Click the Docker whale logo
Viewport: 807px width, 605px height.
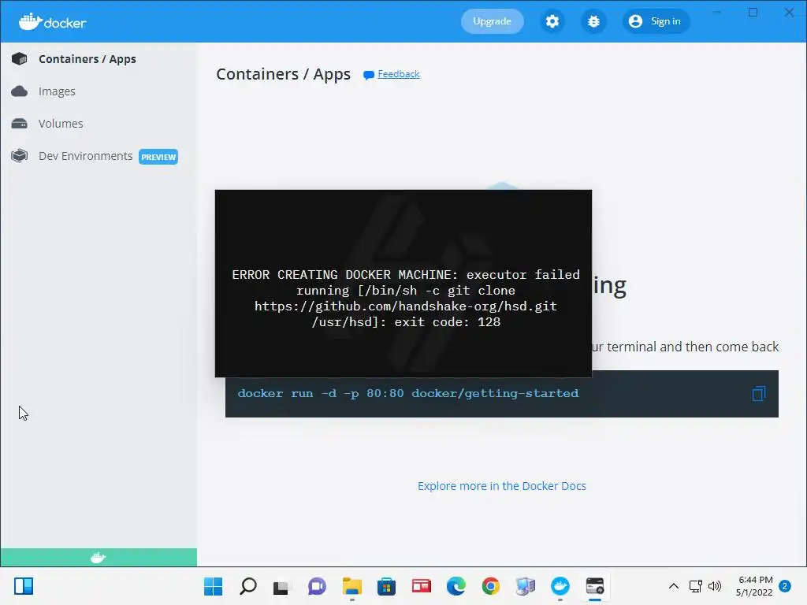click(x=53, y=21)
